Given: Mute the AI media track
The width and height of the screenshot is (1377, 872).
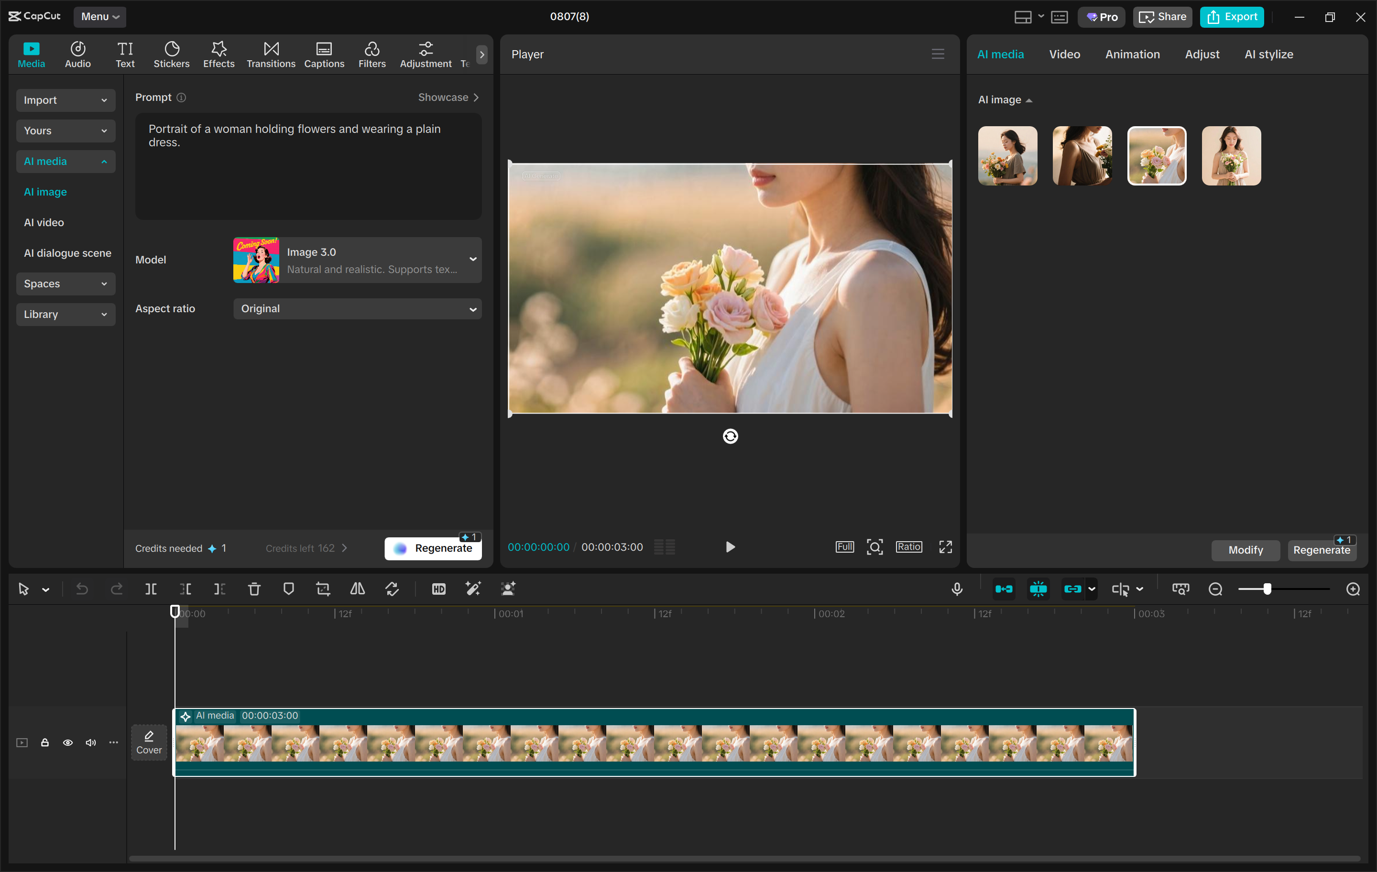Looking at the screenshot, I should 90,742.
